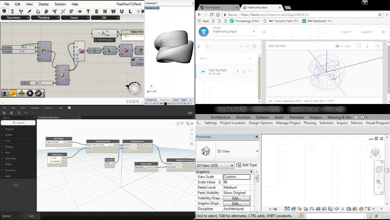Viewport: 390px width, 220px height.
Task: Open the 3D view mode dropdown in Flux
Action: click(339, 46)
